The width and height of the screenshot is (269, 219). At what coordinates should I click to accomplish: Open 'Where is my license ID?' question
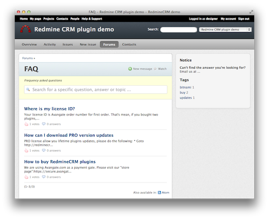49,109
